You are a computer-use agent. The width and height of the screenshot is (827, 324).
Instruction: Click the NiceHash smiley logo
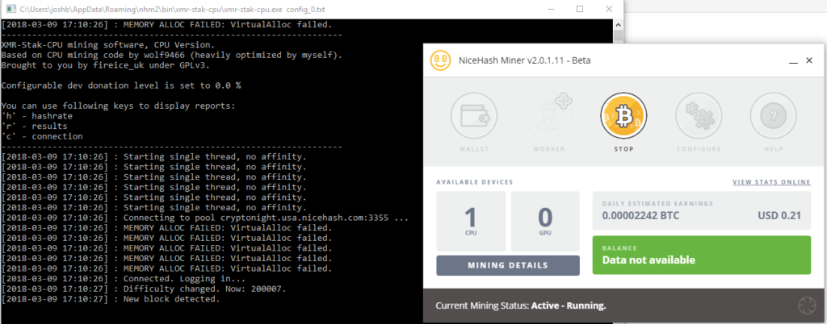(x=440, y=60)
